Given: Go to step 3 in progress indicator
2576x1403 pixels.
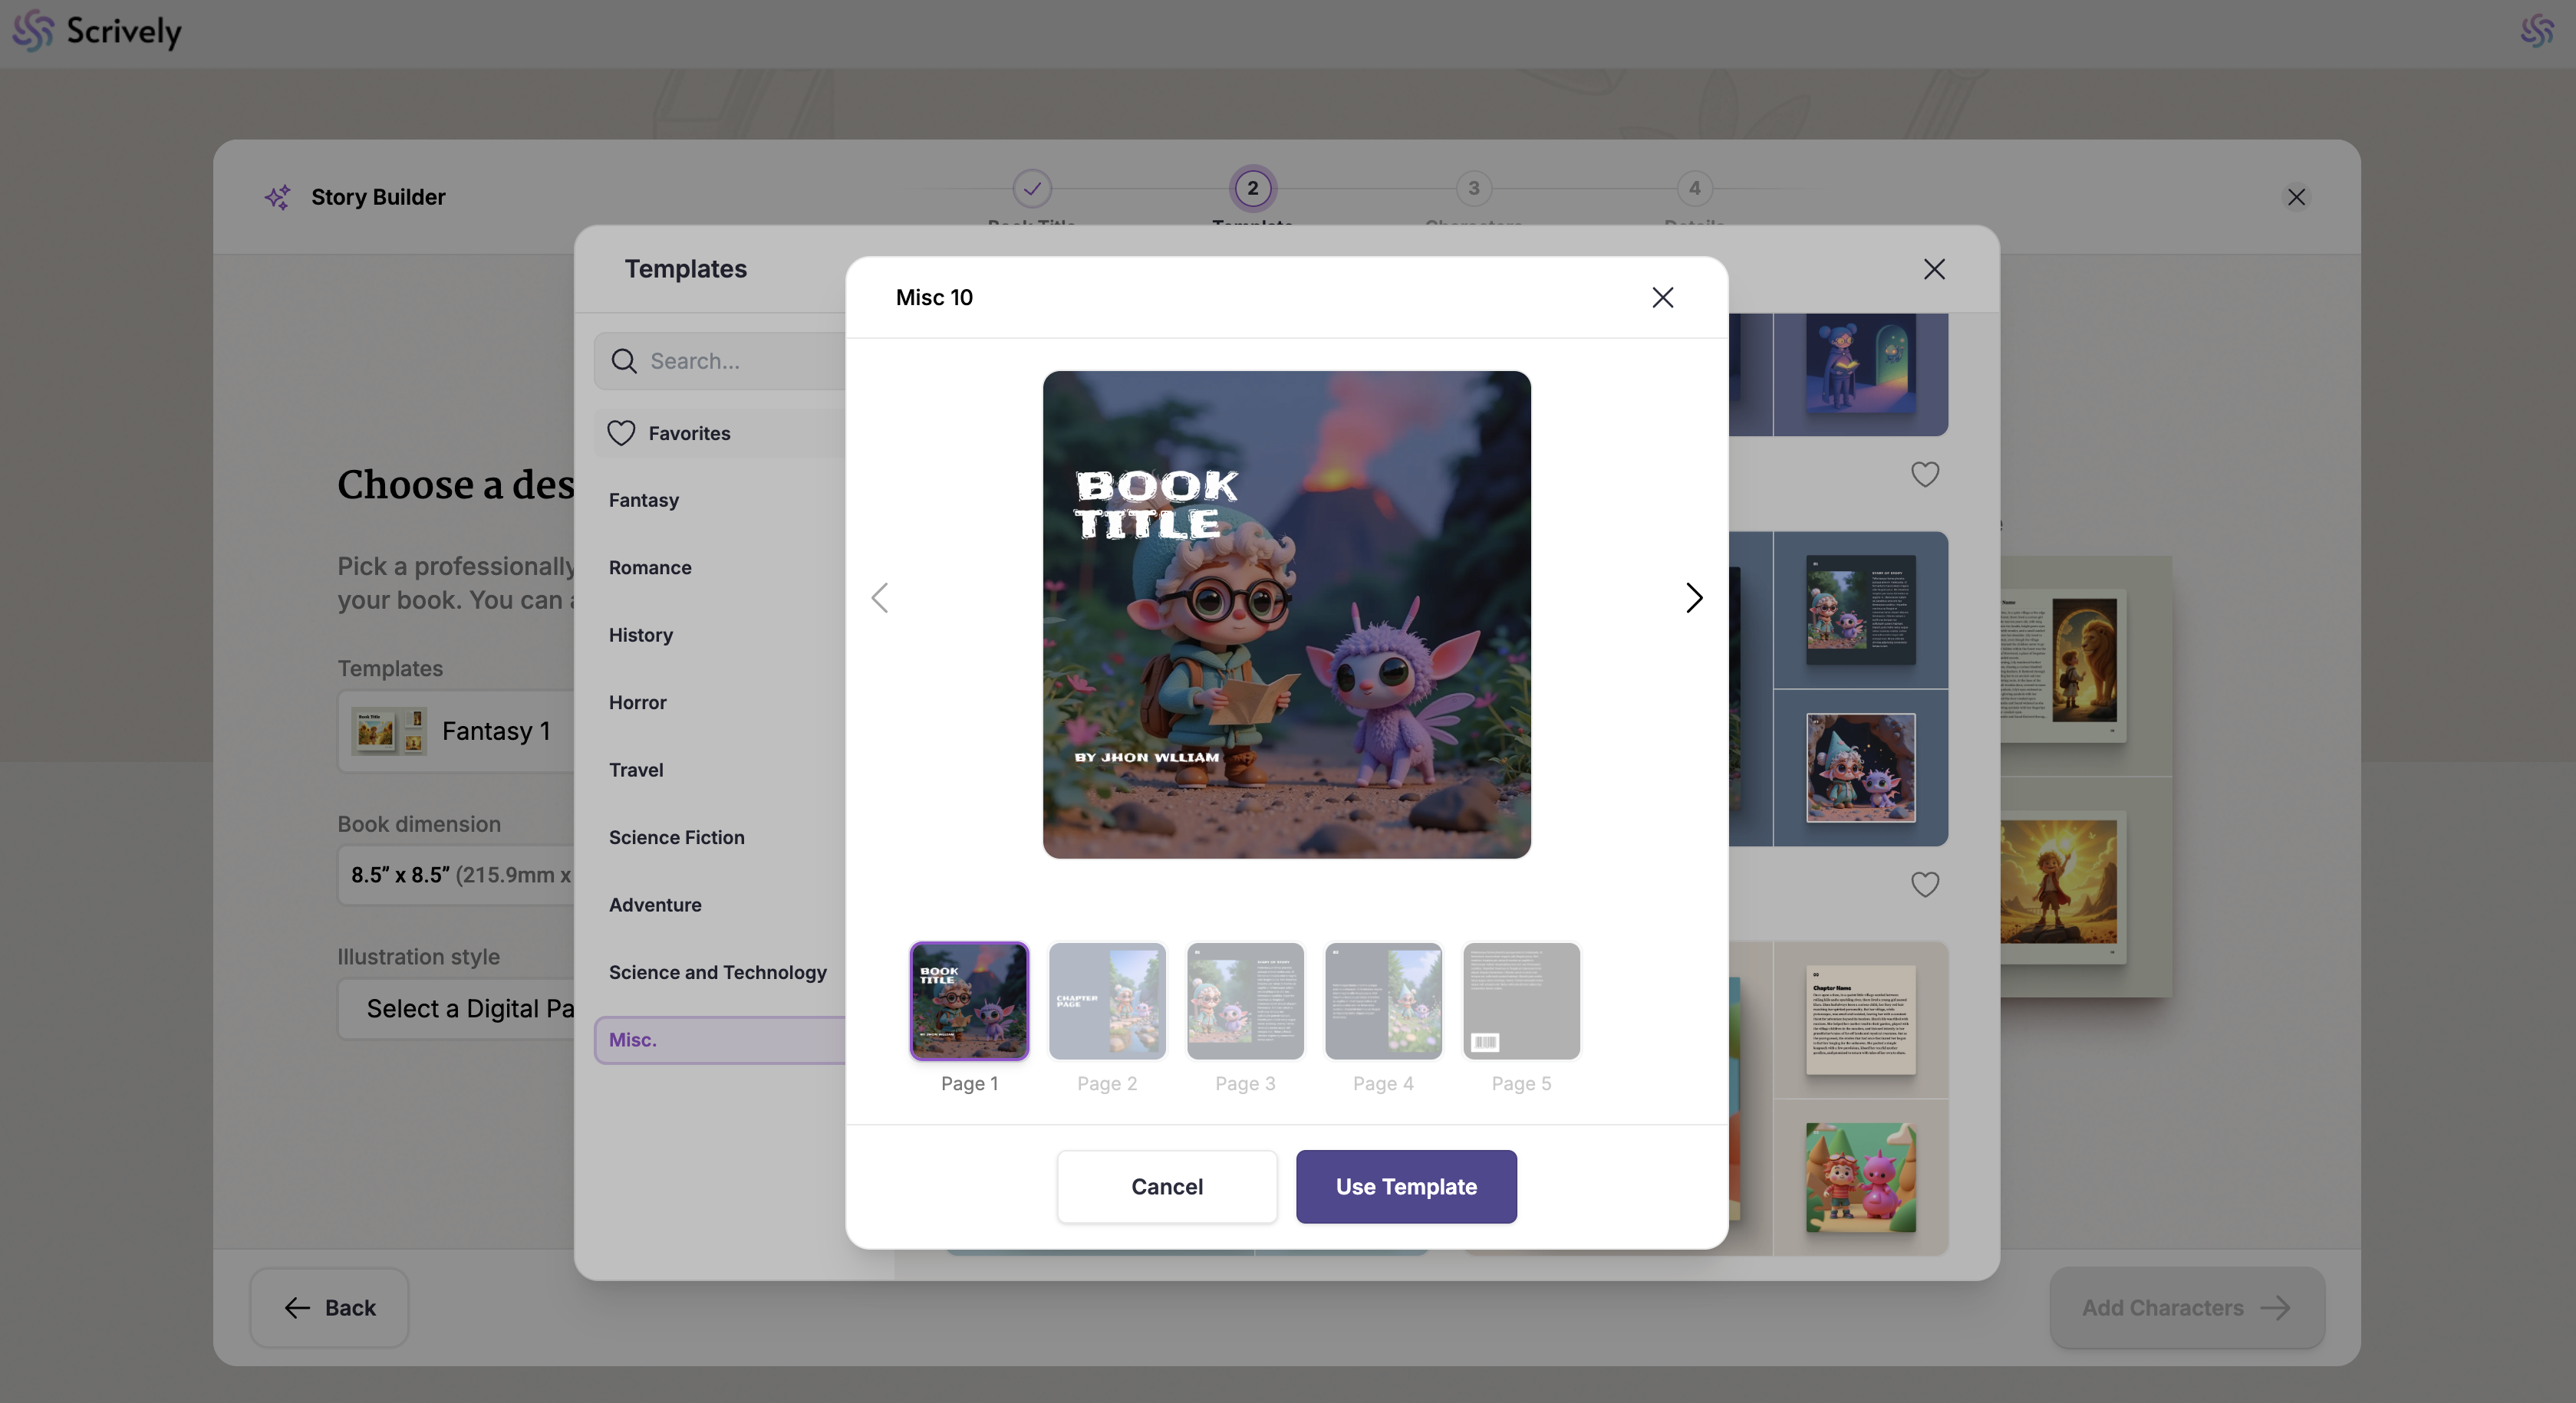Looking at the screenshot, I should click(1473, 188).
